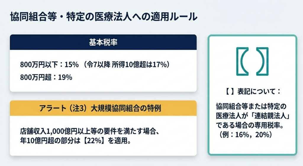Click the left teal bracket shape

243,61
